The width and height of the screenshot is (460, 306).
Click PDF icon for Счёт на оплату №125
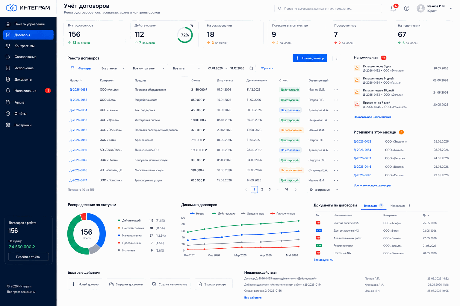coord(318,223)
